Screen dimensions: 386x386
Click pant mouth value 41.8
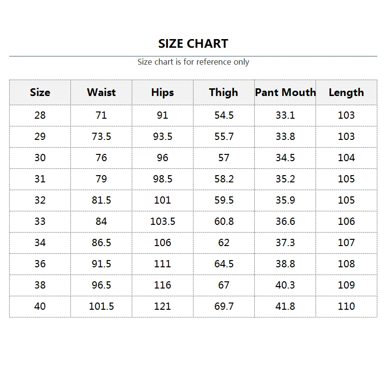tap(285, 306)
